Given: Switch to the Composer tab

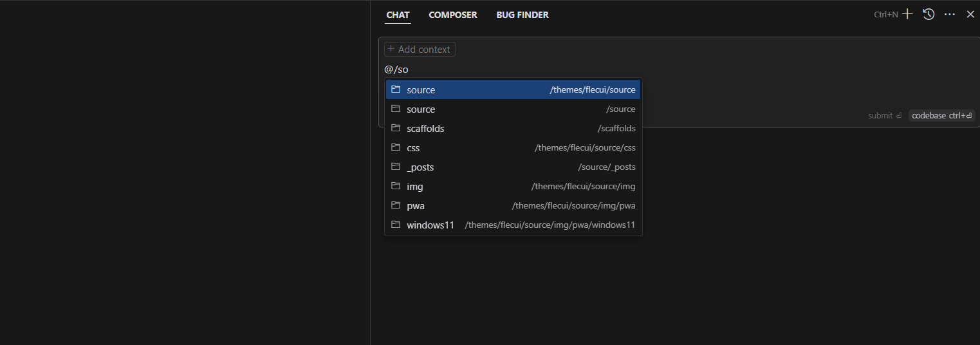Looking at the screenshot, I should click(453, 15).
